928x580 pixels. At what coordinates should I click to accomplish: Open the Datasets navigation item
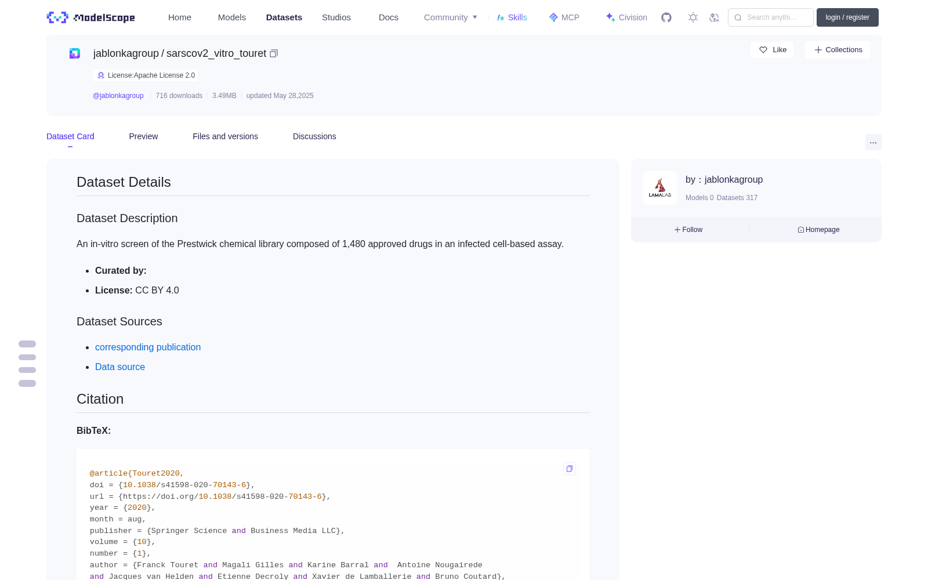[x=284, y=17]
